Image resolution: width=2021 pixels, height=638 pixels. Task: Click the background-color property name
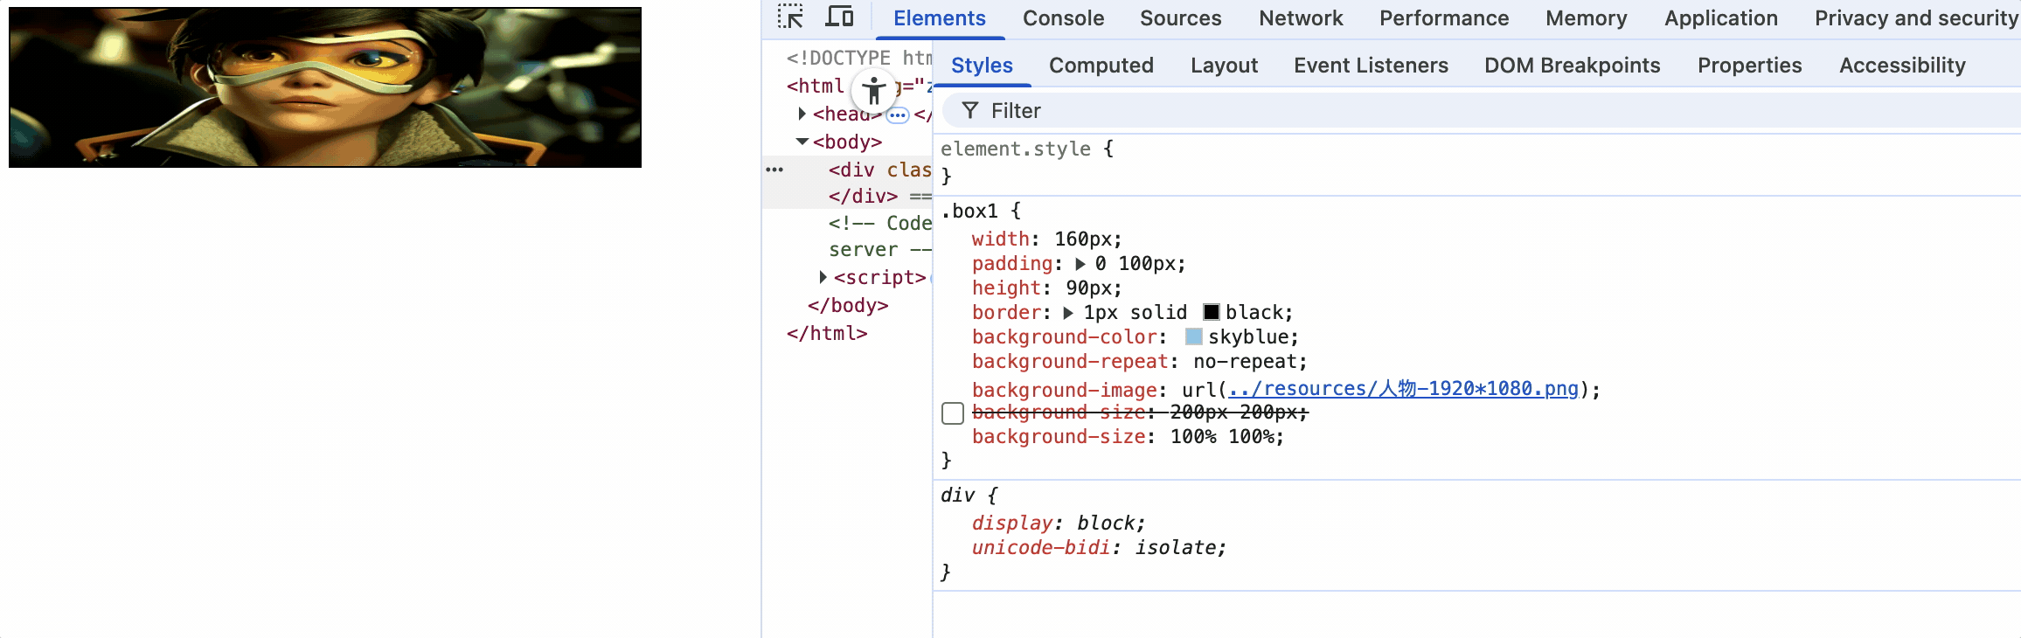[1065, 336]
